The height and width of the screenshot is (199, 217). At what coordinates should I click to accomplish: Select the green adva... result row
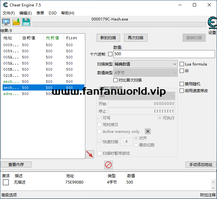tap(43, 94)
